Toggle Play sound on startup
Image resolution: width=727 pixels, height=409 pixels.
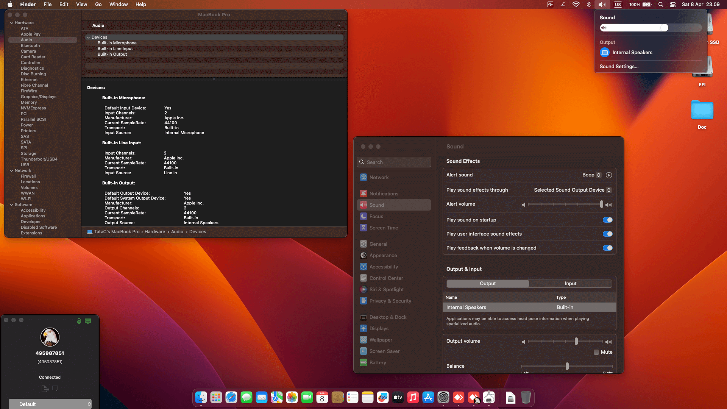click(607, 220)
